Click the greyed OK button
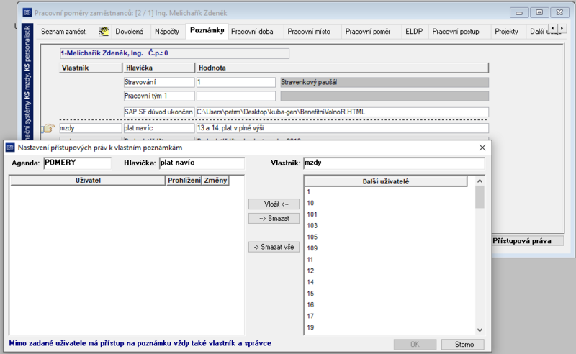The image size is (576, 354). coord(415,345)
